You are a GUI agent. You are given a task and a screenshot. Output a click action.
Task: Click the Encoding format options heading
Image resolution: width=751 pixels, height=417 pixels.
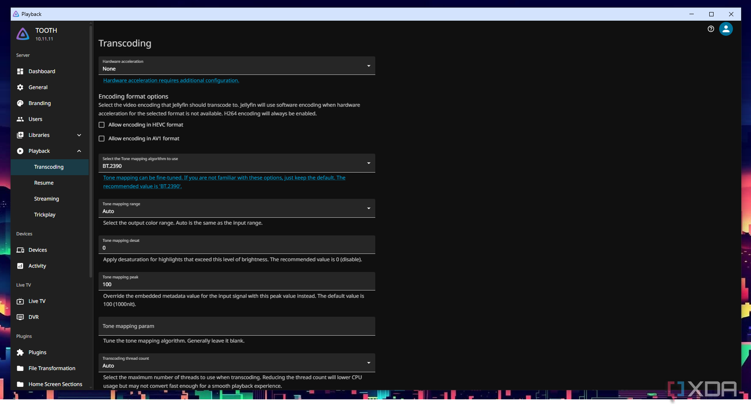pos(133,96)
